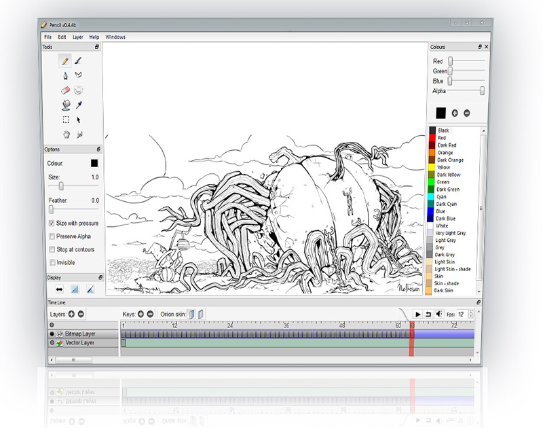Disable Size with pressure checkbox
Screen dimensions: 543x428
click(52, 224)
